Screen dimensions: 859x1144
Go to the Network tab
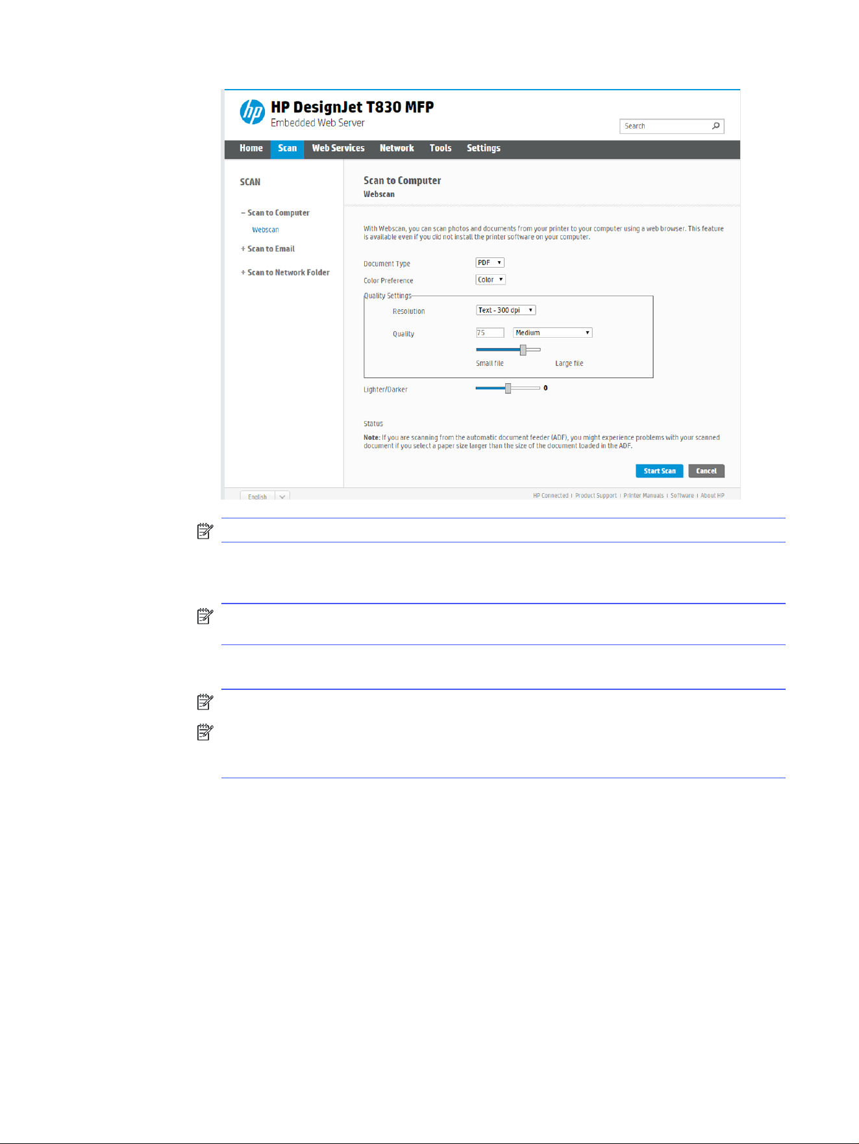(x=397, y=149)
